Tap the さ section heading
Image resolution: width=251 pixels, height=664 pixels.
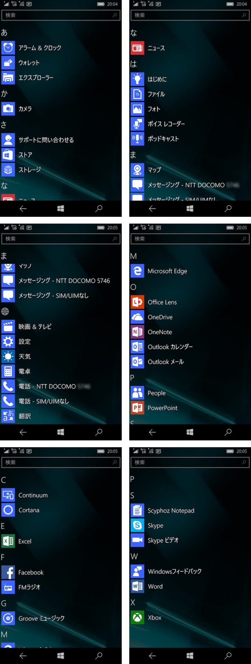coord(4,124)
